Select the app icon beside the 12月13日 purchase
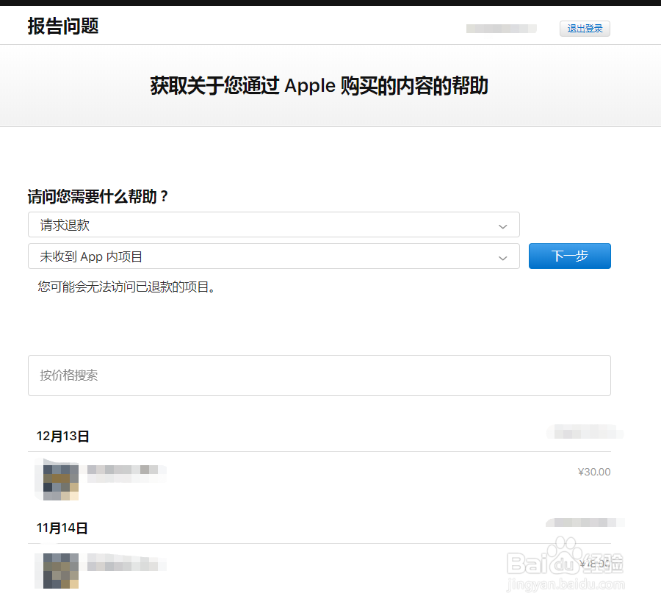Image resolution: width=661 pixels, height=607 pixels. click(x=59, y=479)
